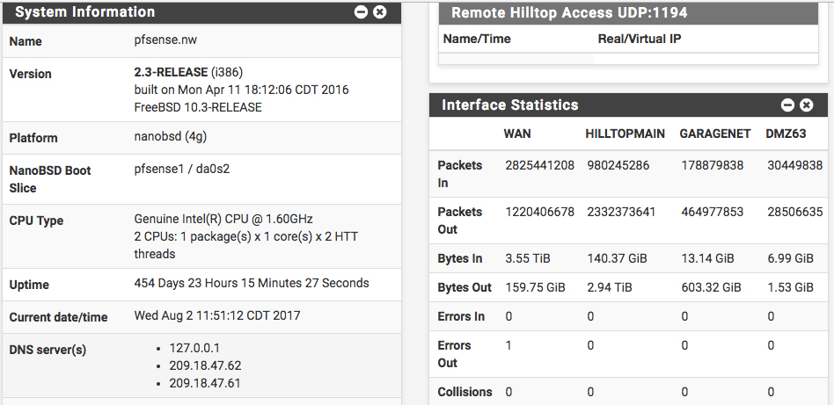
Task: Click the Interface Statistics panel title
Action: click(x=510, y=105)
